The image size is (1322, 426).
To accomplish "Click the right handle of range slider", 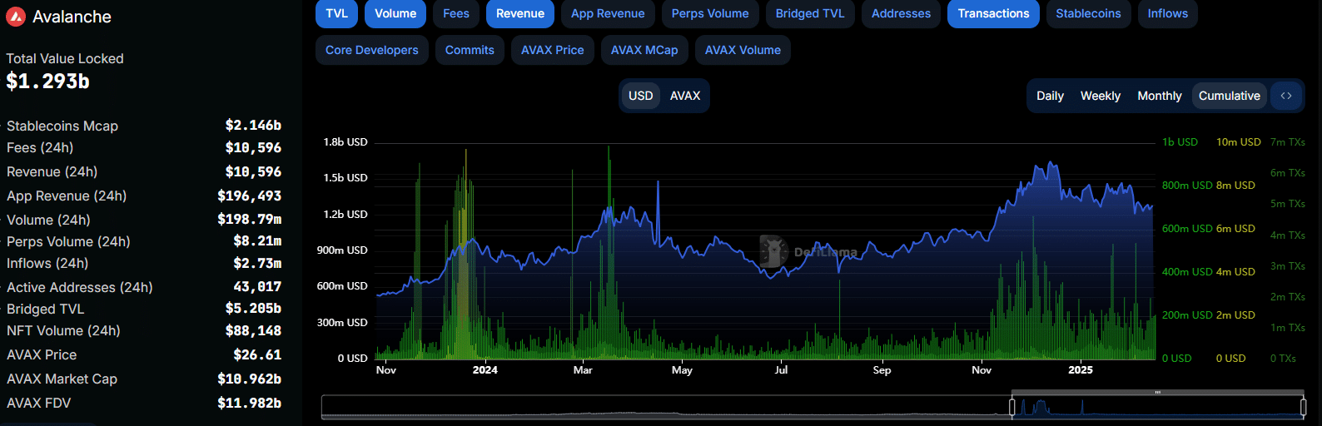I will pos(1304,408).
